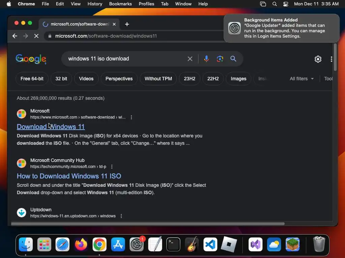Stop page loading with the X button

(x=36, y=36)
